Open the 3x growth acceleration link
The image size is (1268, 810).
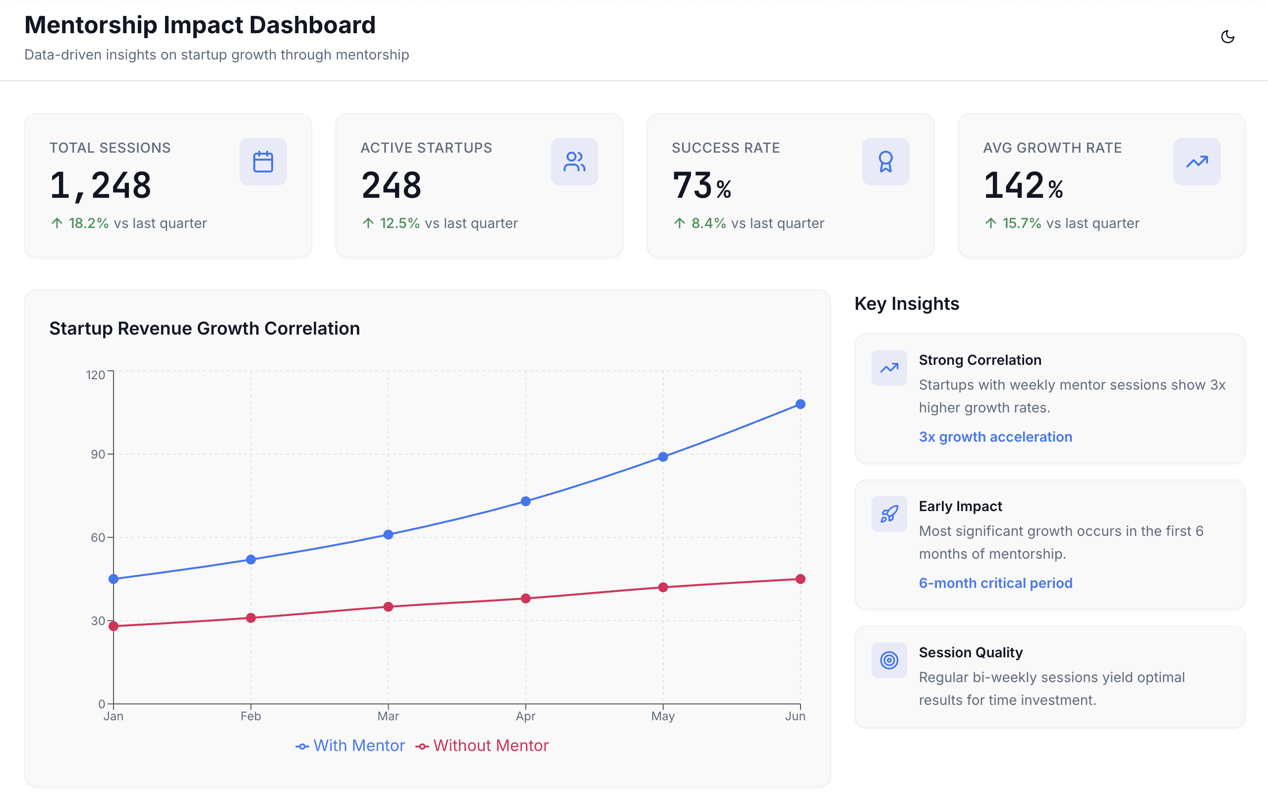click(995, 437)
